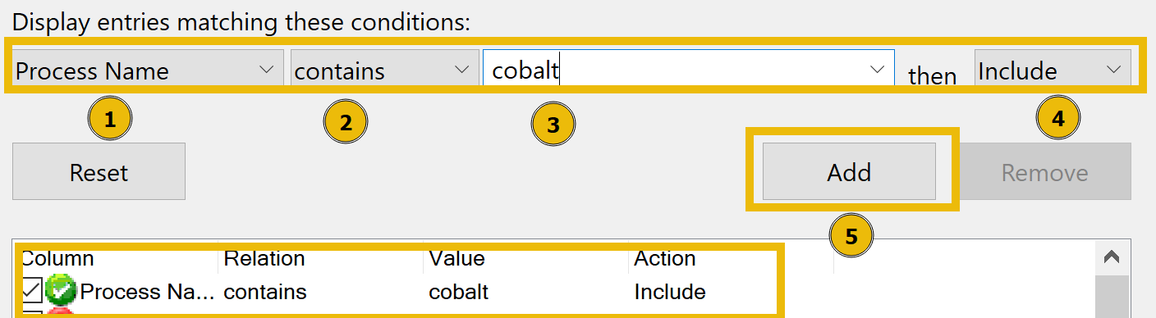This screenshot has width=1156, height=318.
Task: Click the filter list scrollbar track
Action: [1112, 297]
